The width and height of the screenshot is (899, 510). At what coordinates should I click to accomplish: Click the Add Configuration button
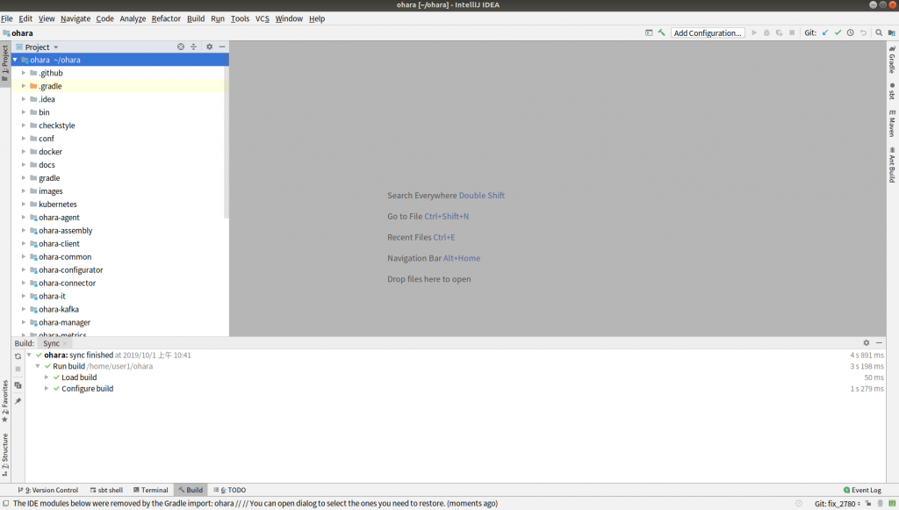click(708, 32)
